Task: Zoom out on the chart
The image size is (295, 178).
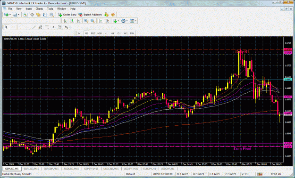Action: coord(93,21)
